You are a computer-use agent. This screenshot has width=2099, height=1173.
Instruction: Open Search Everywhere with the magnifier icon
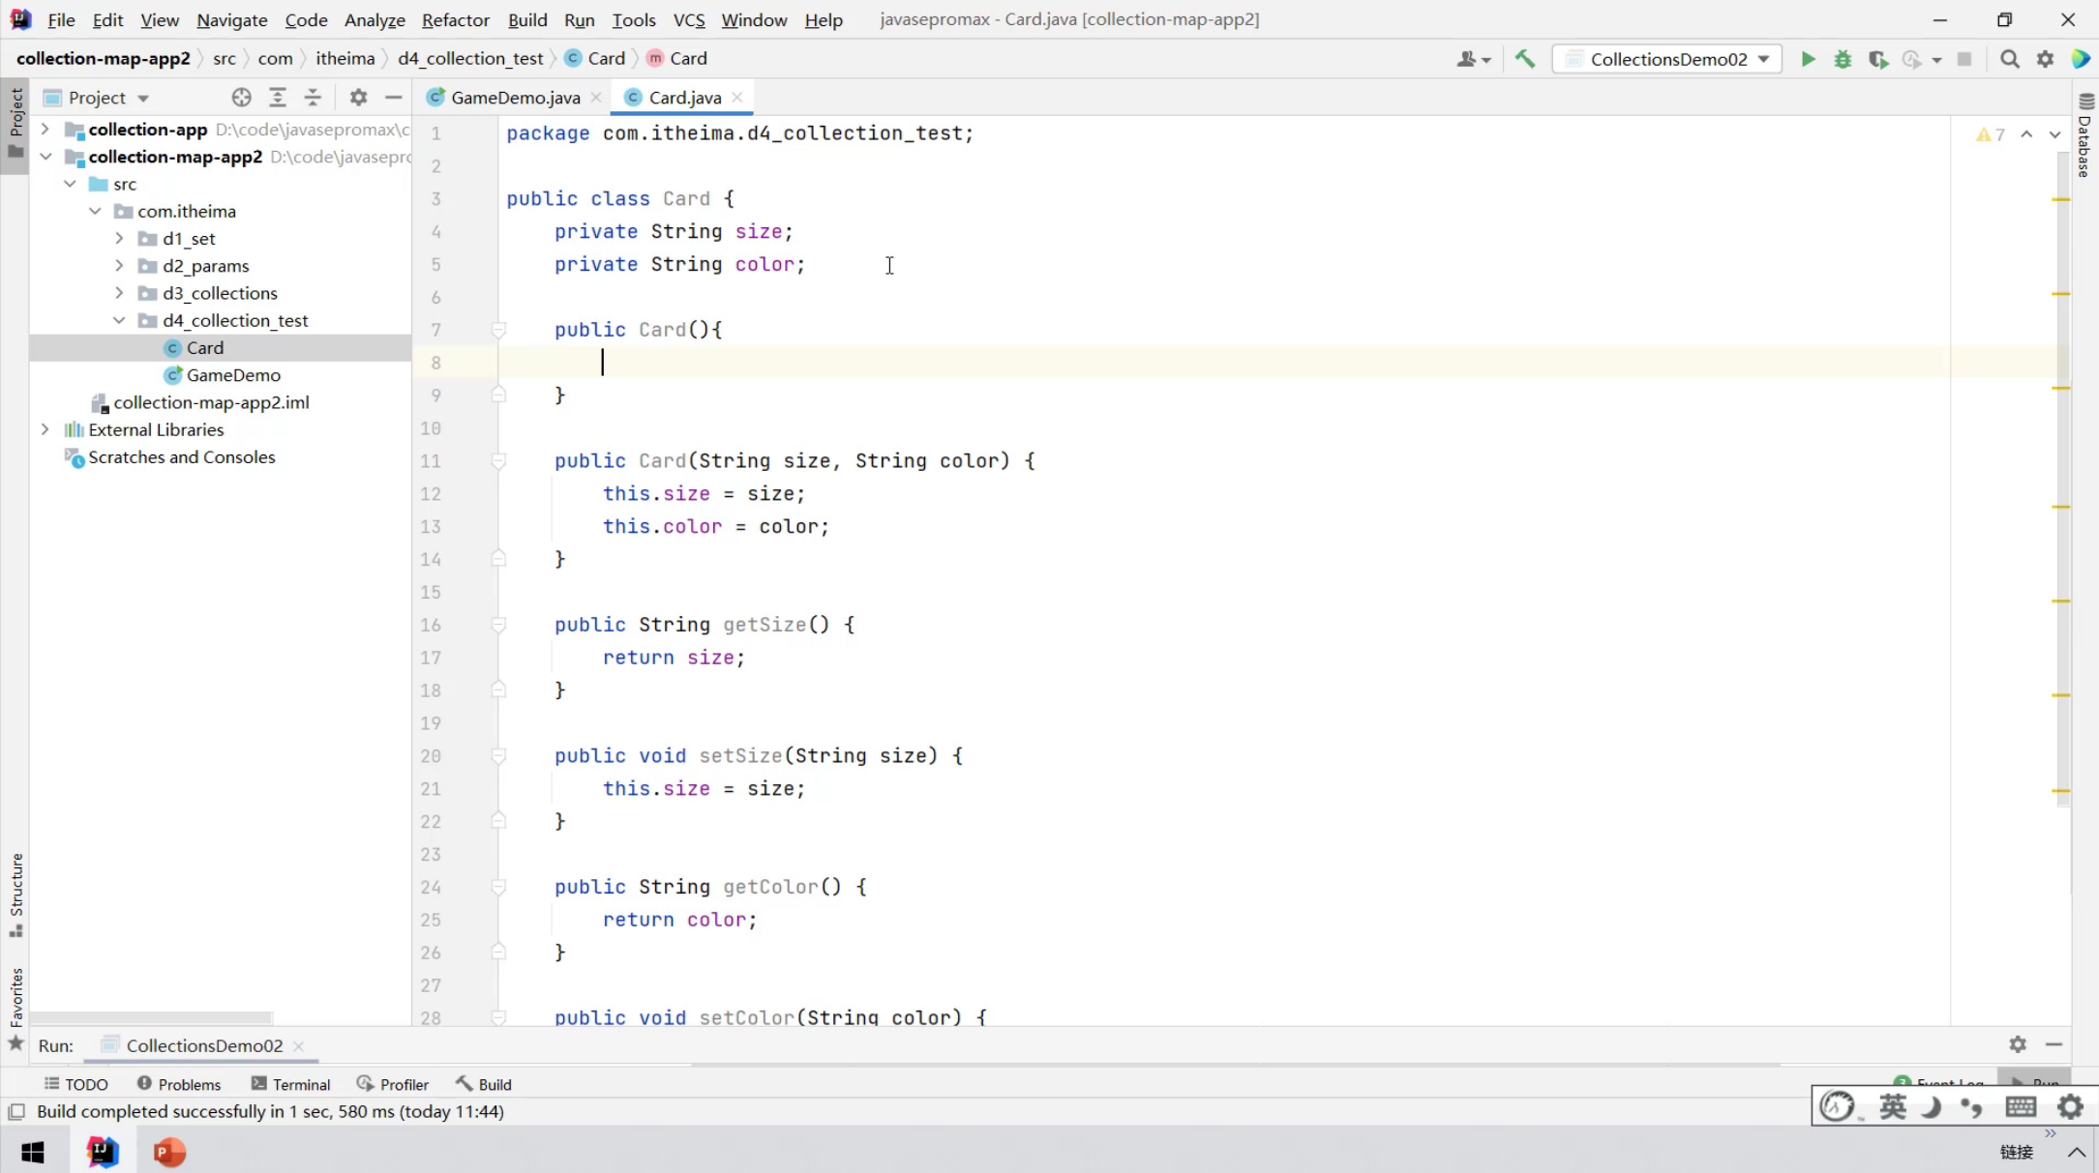tap(2009, 59)
